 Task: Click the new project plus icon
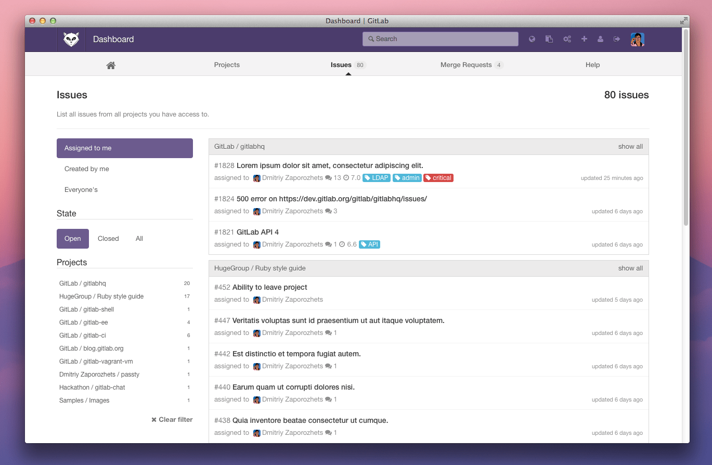pos(584,38)
